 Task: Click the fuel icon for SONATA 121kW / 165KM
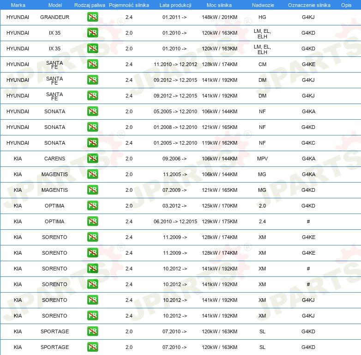pos(92,127)
